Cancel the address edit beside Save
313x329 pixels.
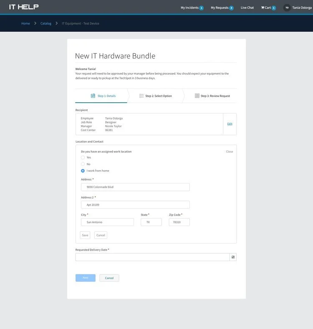pos(101,235)
